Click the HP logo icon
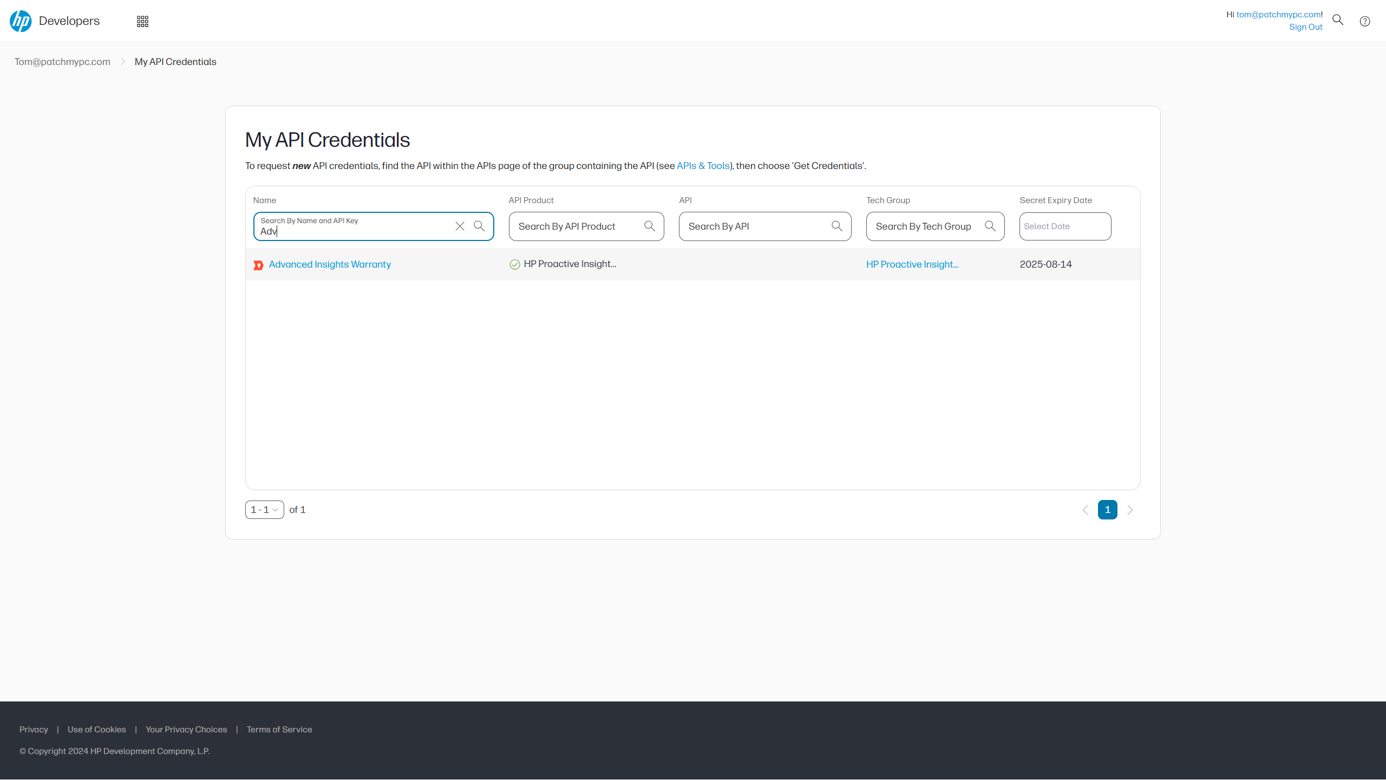The width and height of the screenshot is (1386, 780). click(x=21, y=21)
